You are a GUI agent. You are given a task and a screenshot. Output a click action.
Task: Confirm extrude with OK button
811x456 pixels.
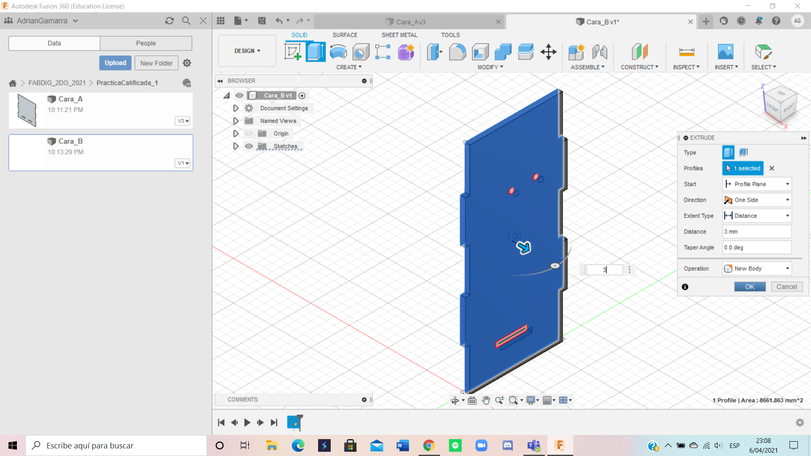[750, 287]
